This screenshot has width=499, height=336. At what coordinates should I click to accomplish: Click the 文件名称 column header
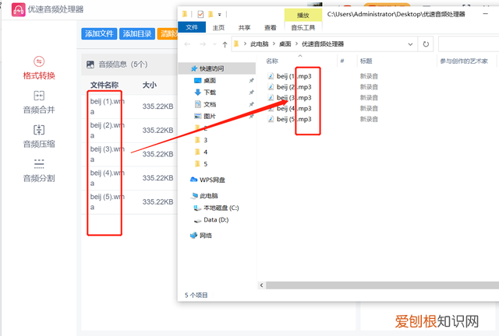104,85
